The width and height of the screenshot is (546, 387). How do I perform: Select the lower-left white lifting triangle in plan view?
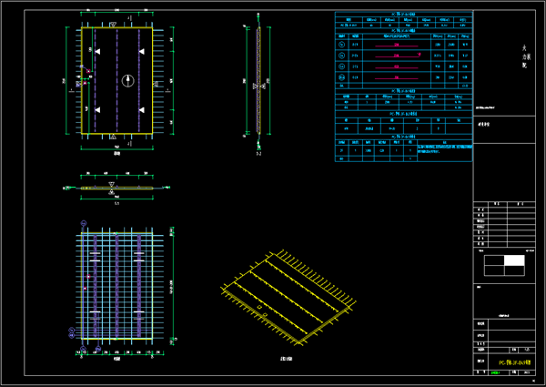pyautogui.click(x=97, y=109)
